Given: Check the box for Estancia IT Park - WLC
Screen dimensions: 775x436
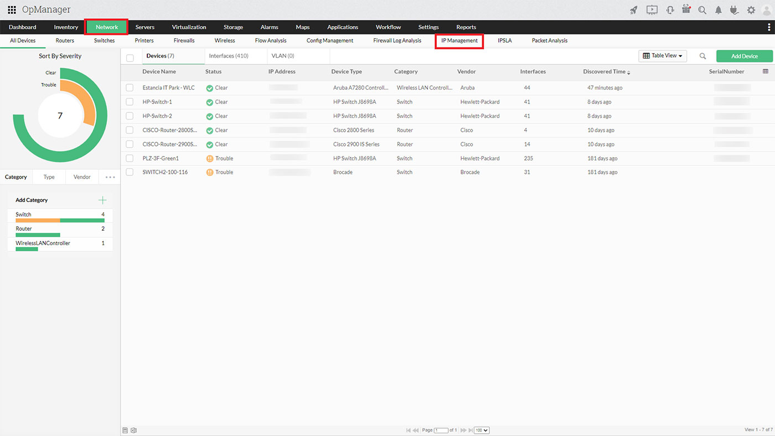Looking at the screenshot, I should 130,88.
